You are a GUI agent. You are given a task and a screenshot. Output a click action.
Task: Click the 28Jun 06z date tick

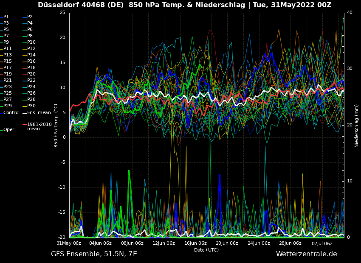point(290,243)
